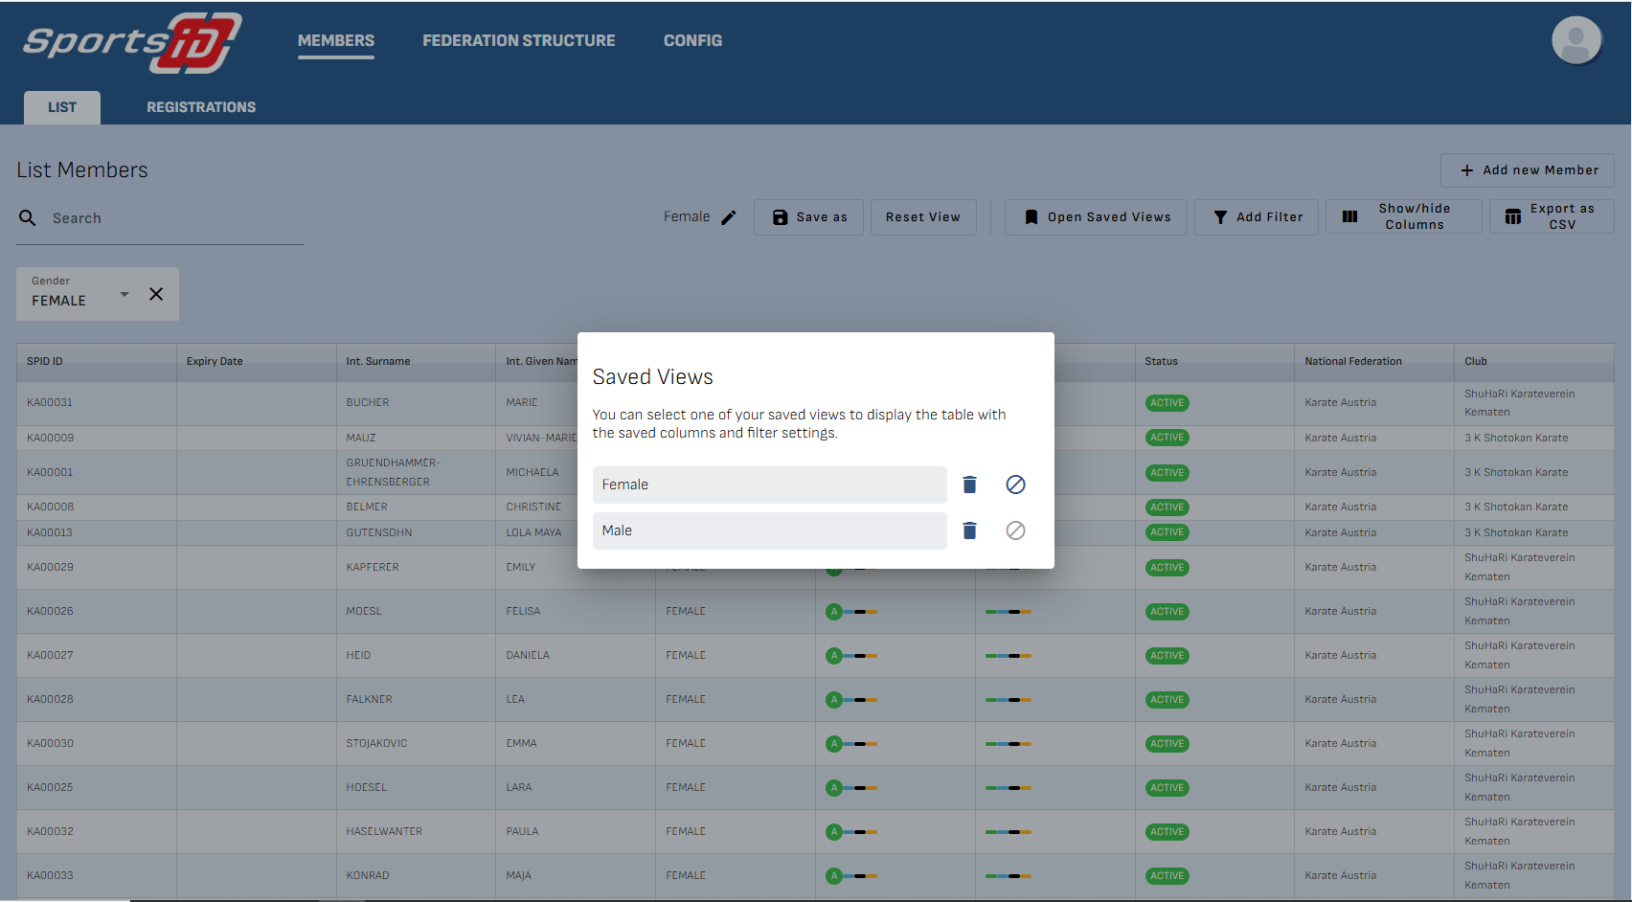1632x902 pixels.
Task: Click member ID KA00025
Action: tap(50, 787)
